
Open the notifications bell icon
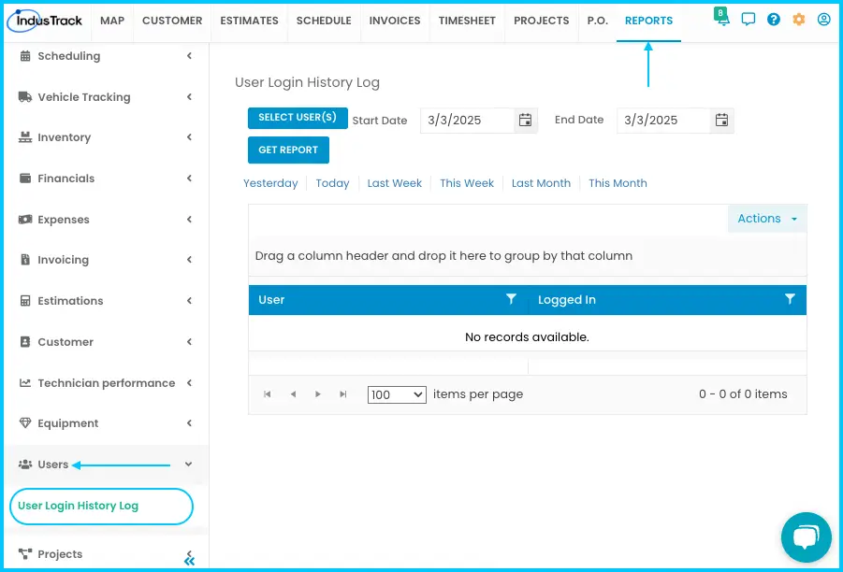click(722, 19)
